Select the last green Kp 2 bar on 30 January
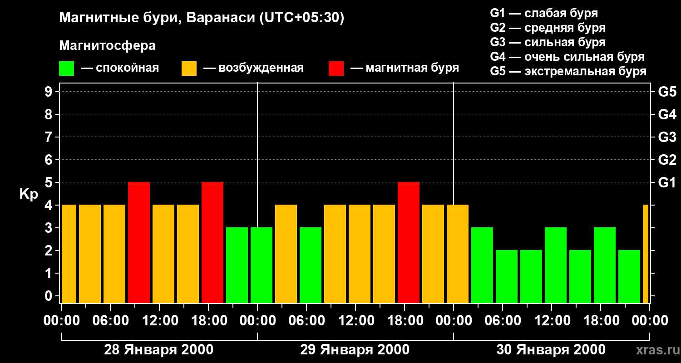This screenshot has height=363, width=681. (x=629, y=277)
